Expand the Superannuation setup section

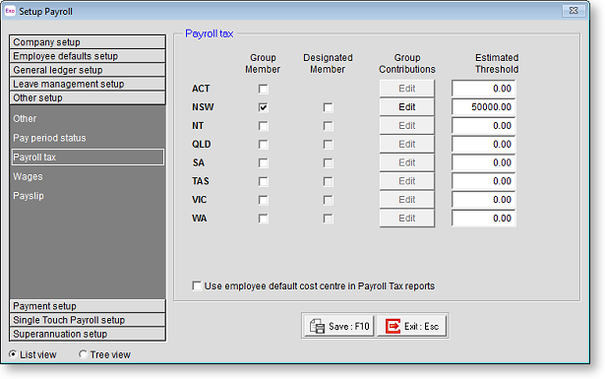(x=88, y=334)
